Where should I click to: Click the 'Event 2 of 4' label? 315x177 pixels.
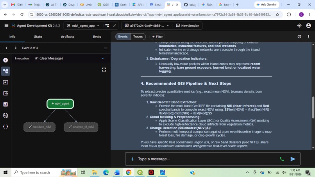click(30, 48)
